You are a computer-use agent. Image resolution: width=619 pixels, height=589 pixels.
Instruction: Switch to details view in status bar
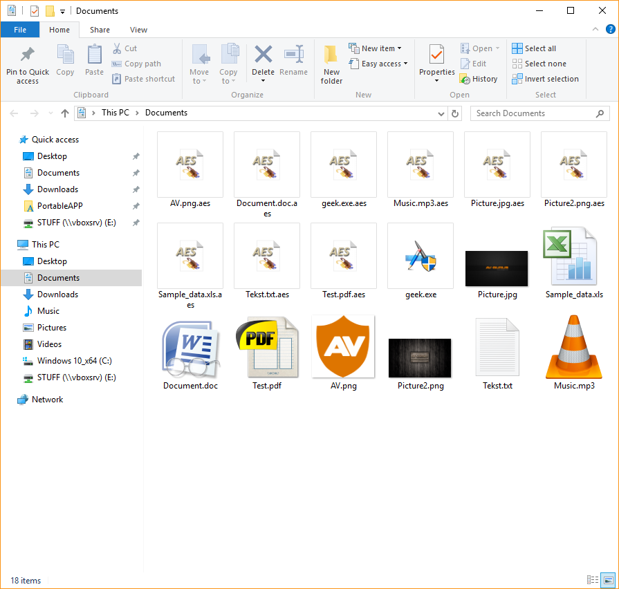click(x=593, y=580)
